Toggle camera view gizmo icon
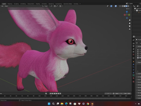Viewport: 141px width, 106px height. click(130, 26)
